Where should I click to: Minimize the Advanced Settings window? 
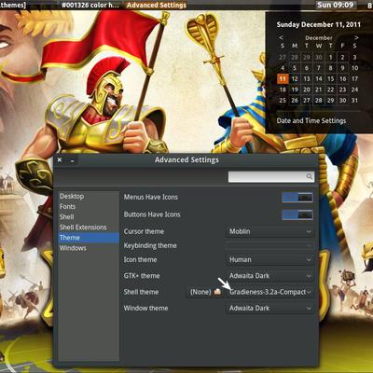pyautogui.click(x=72, y=160)
